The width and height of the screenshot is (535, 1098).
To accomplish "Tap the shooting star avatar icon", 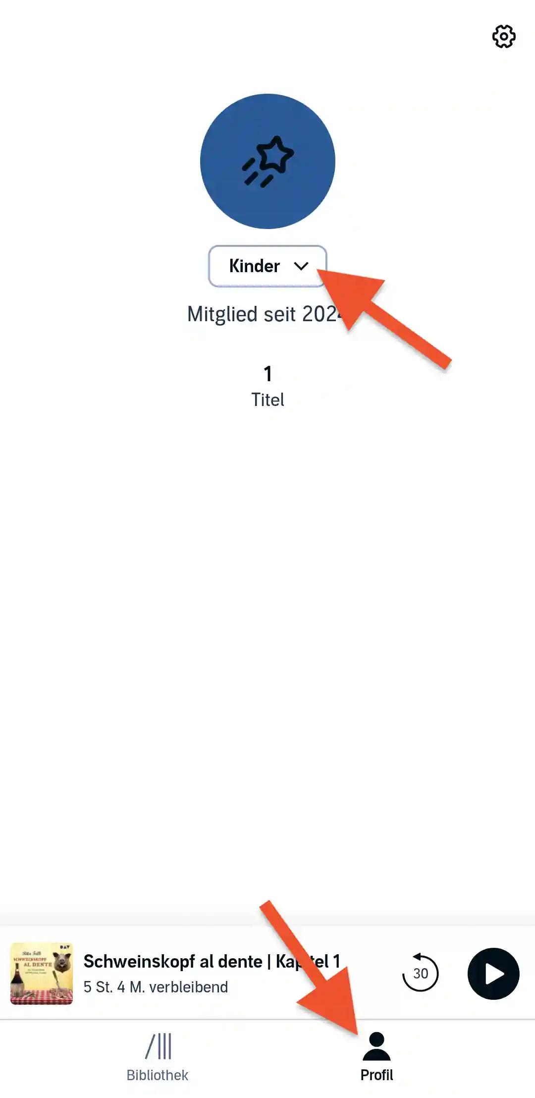I will click(267, 162).
